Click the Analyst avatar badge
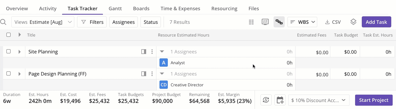396x109 pixels. pos(164,63)
